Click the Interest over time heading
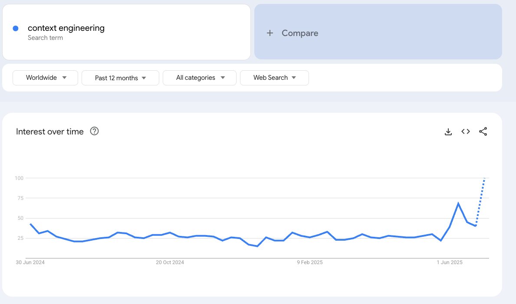 [x=50, y=131]
